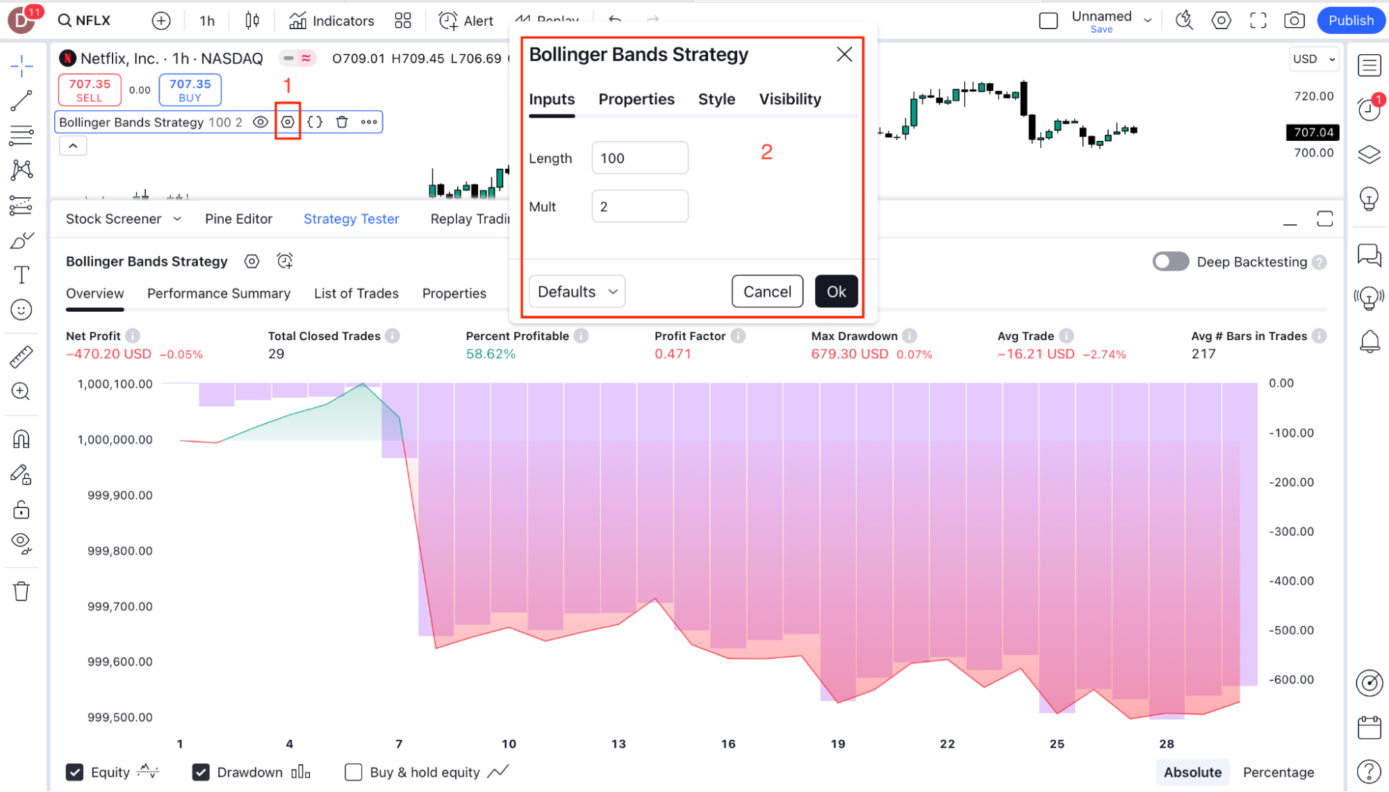Uncheck the Equity checkbox

[75, 772]
